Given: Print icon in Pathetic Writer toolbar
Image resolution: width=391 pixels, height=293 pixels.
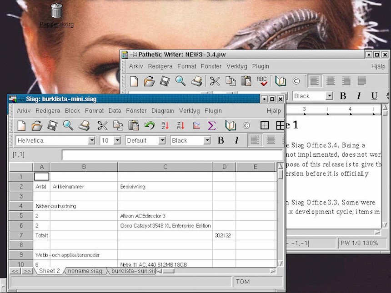Looking at the screenshot, I should [x=196, y=81].
